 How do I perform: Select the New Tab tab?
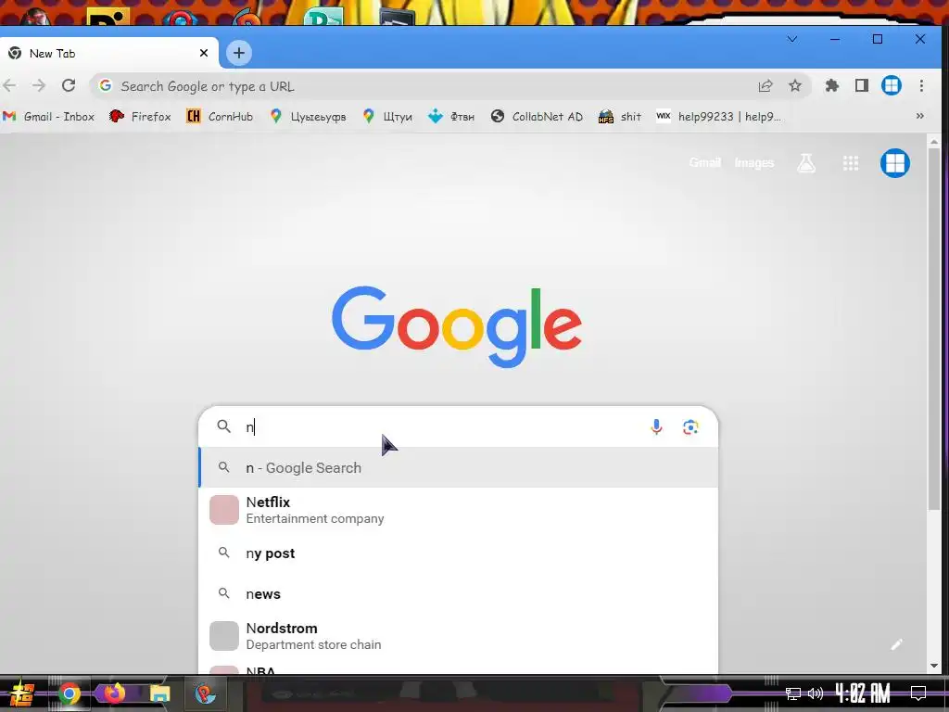(108, 53)
